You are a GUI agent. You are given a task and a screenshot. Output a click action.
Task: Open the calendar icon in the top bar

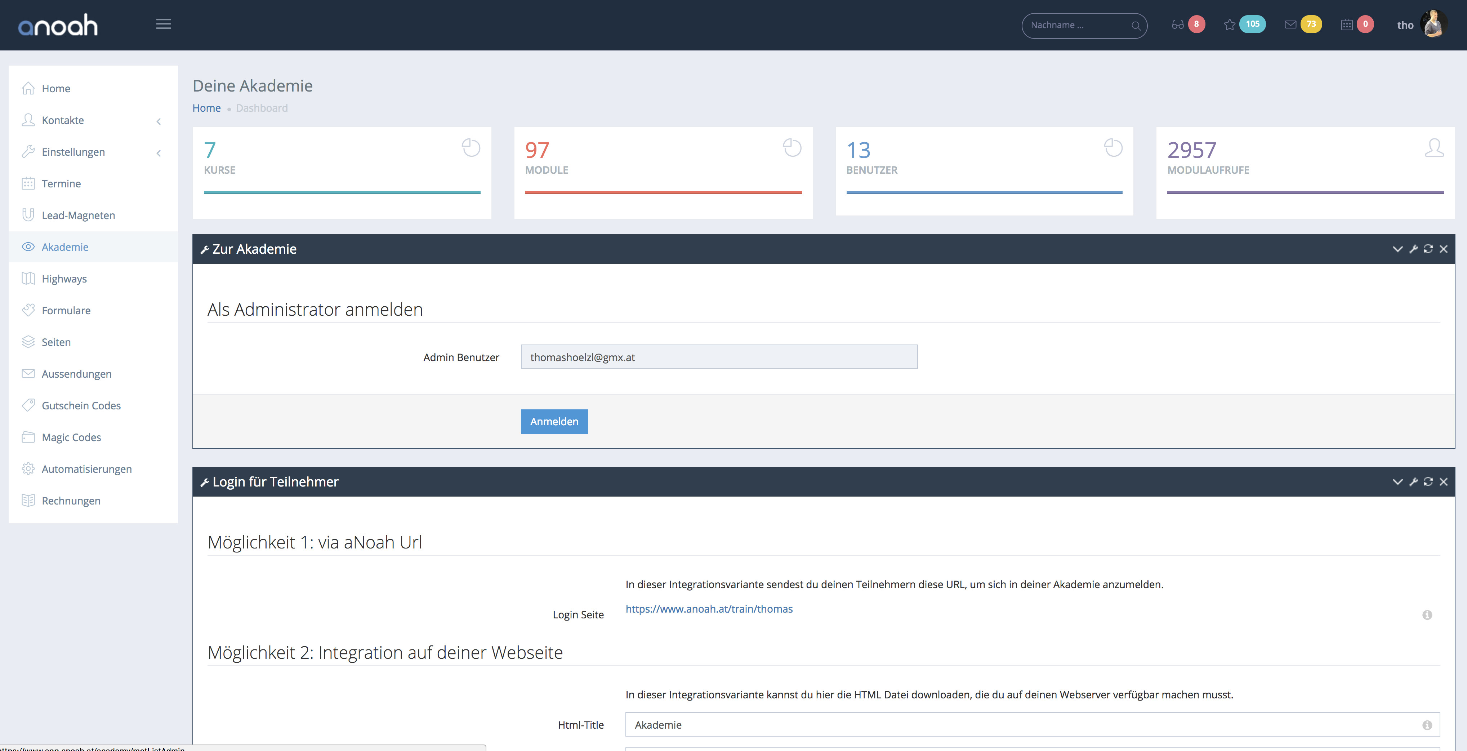[x=1347, y=25]
